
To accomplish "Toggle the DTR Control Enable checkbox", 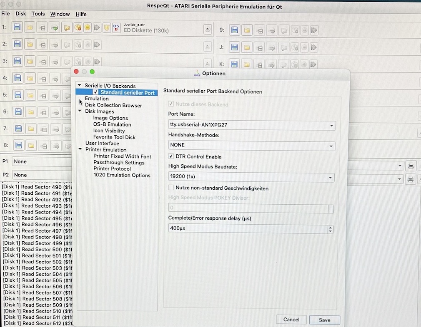I will (171, 156).
